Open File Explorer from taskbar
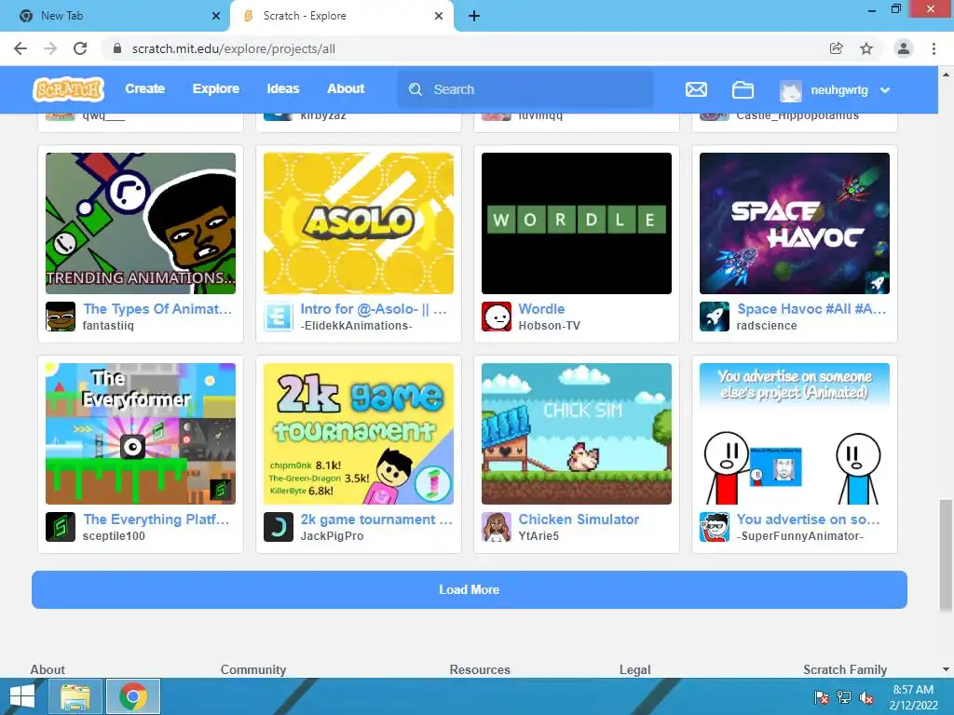Screen dimensions: 954x715 (75, 696)
